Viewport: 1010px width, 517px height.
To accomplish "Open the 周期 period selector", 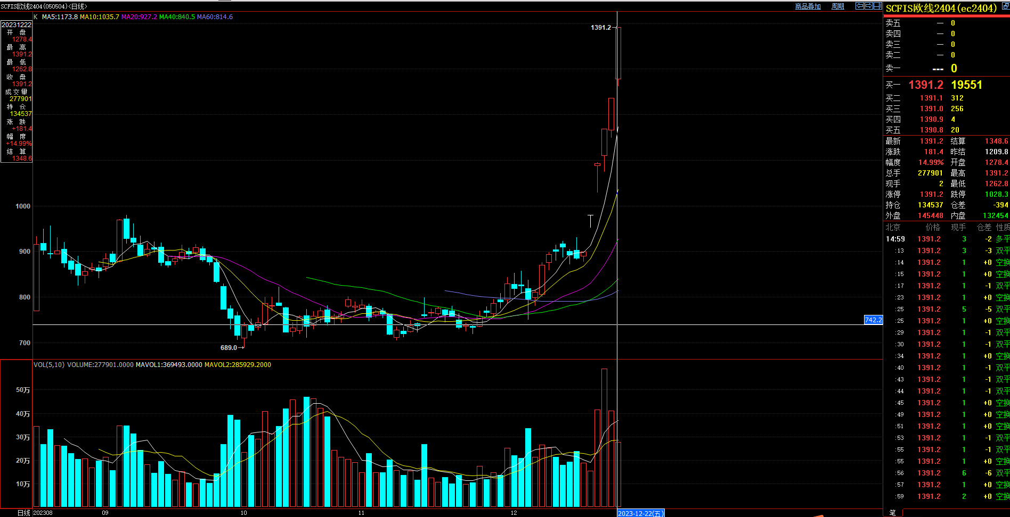I will coord(838,6).
